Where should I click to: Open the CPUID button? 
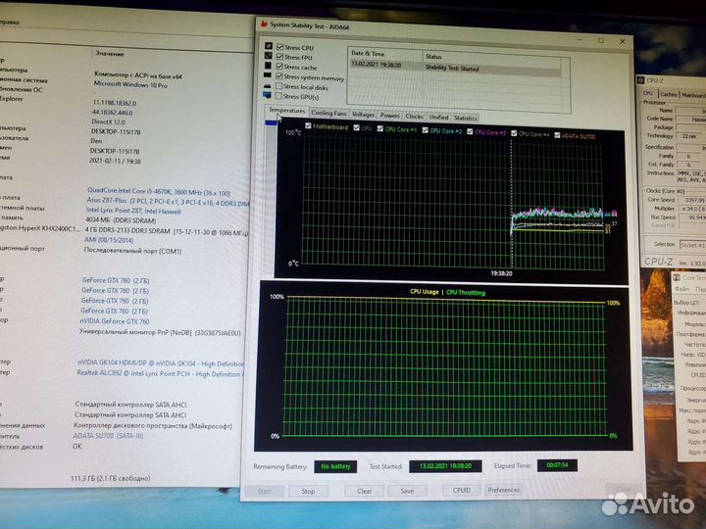click(462, 490)
